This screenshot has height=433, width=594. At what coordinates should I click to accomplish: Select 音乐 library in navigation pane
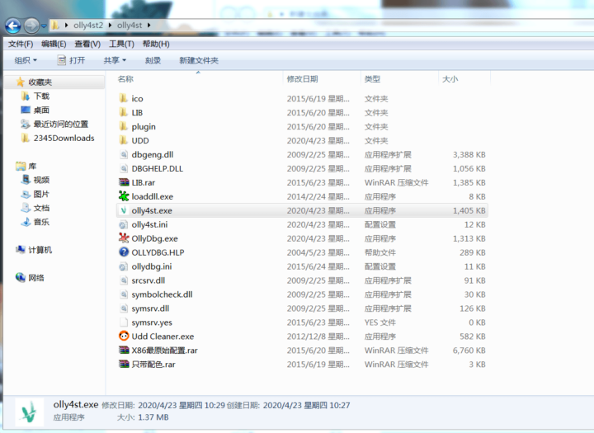pos(41,222)
